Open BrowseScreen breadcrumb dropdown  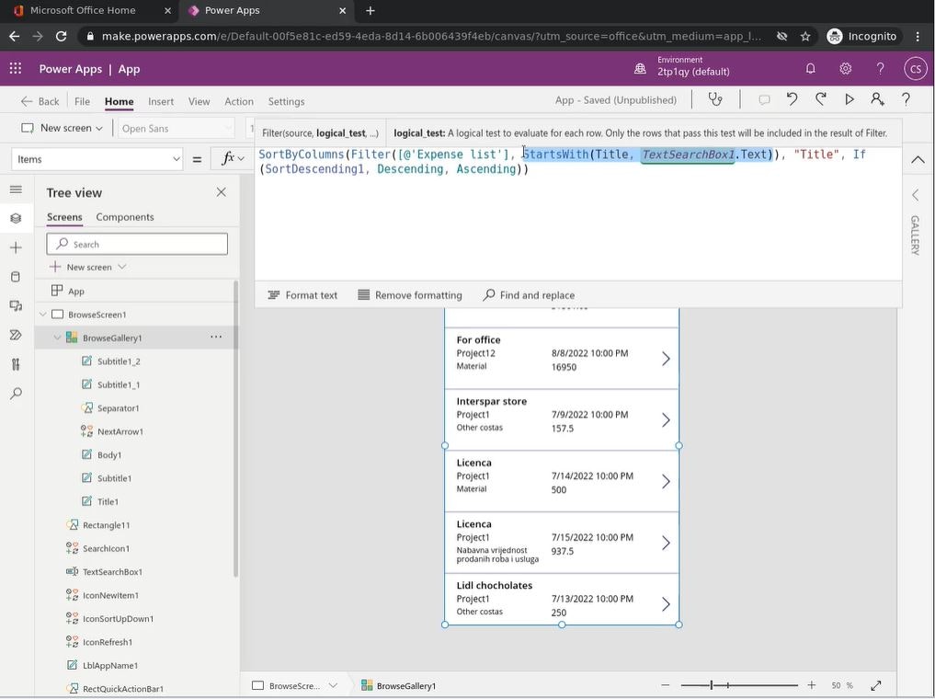point(334,685)
